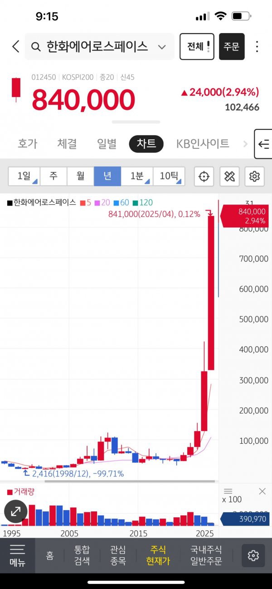Open the 10틱 tick interval dropdown
Viewport: 272px width, 589px height.
click(169, 176)
